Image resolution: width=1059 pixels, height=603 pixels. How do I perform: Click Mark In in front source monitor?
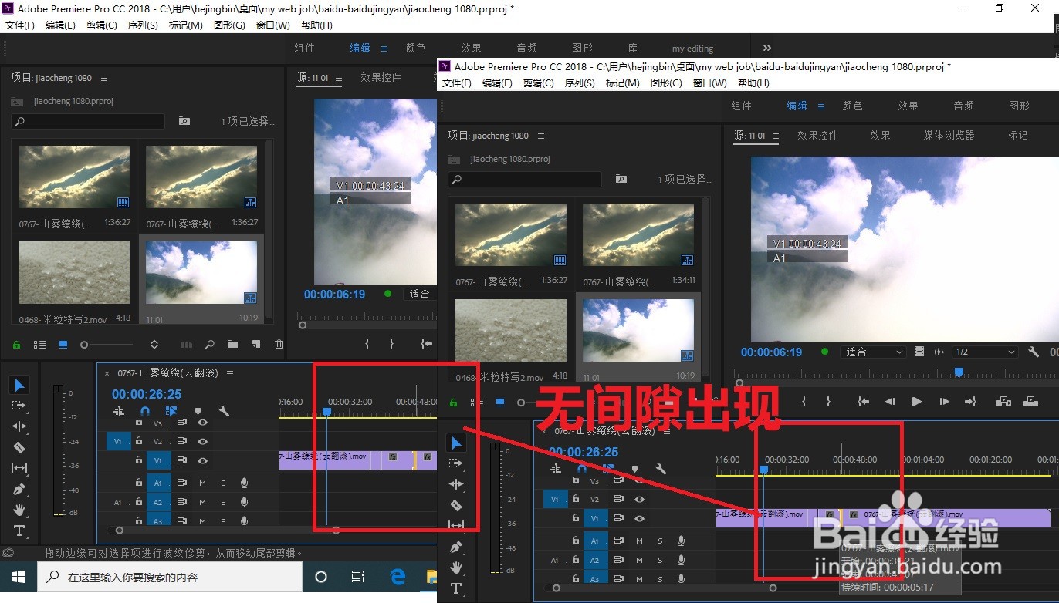(804, 401)
